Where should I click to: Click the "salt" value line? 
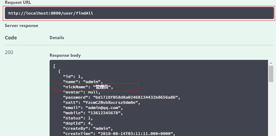click(102, 103)
